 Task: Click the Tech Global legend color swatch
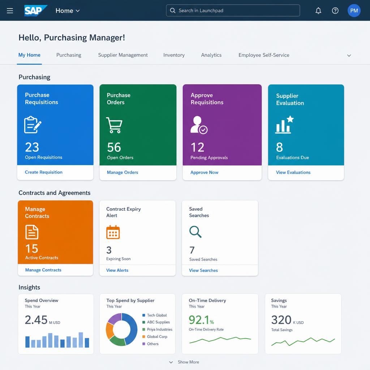tap(144, 315)
